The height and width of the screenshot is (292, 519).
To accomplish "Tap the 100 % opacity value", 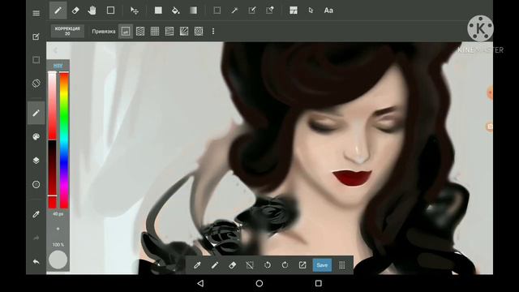I will tap(58, 245).
